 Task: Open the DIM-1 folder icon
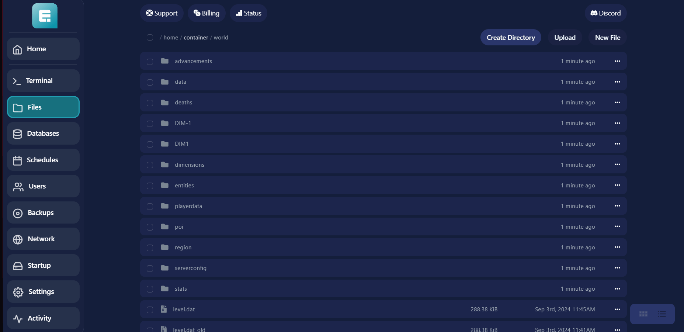pos(165,123)
